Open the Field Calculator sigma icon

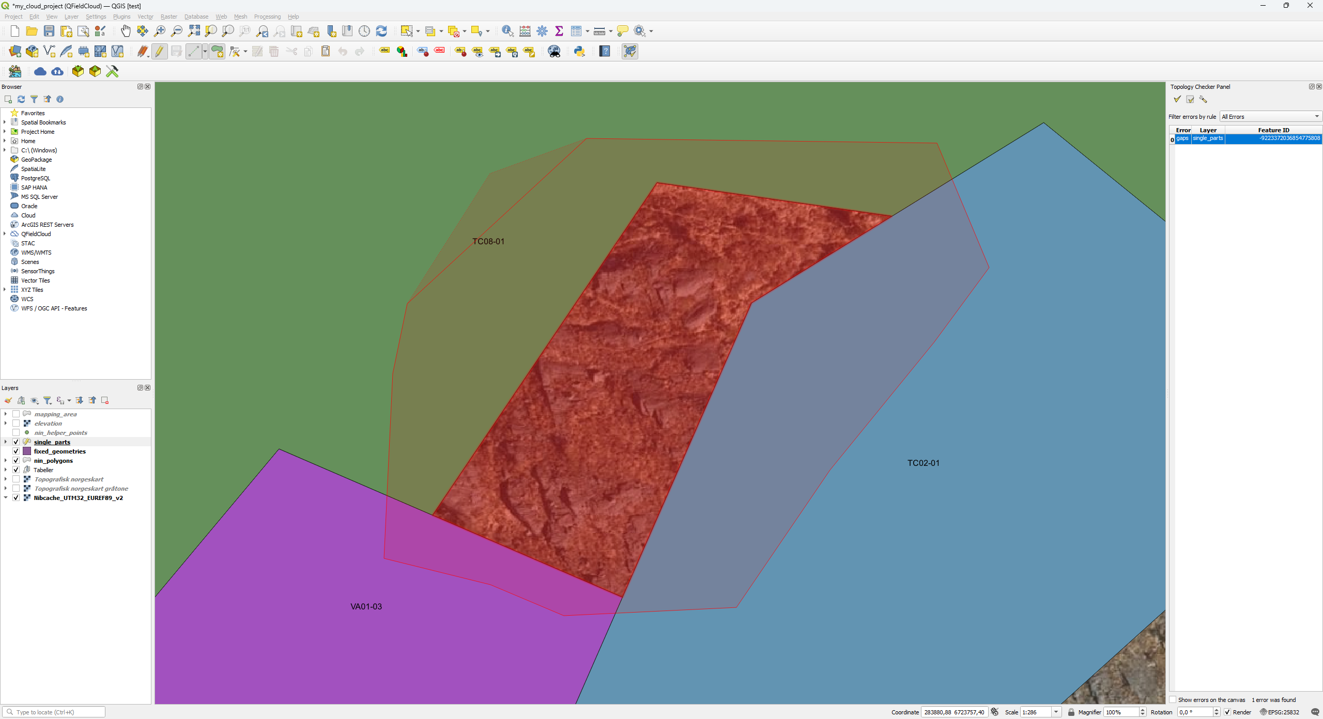[559, 31]
